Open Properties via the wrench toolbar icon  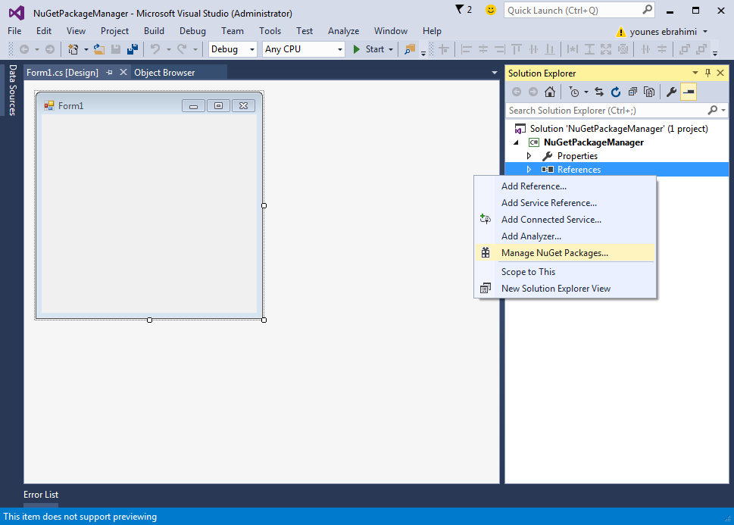[x=670, y=92]
